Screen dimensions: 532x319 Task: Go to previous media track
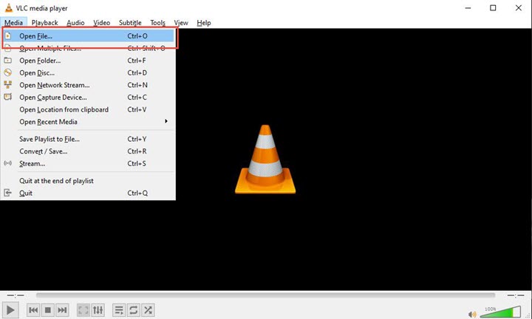click(33, 310)
